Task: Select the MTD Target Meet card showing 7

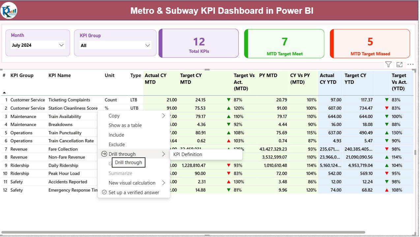Action: coord(284,43)
